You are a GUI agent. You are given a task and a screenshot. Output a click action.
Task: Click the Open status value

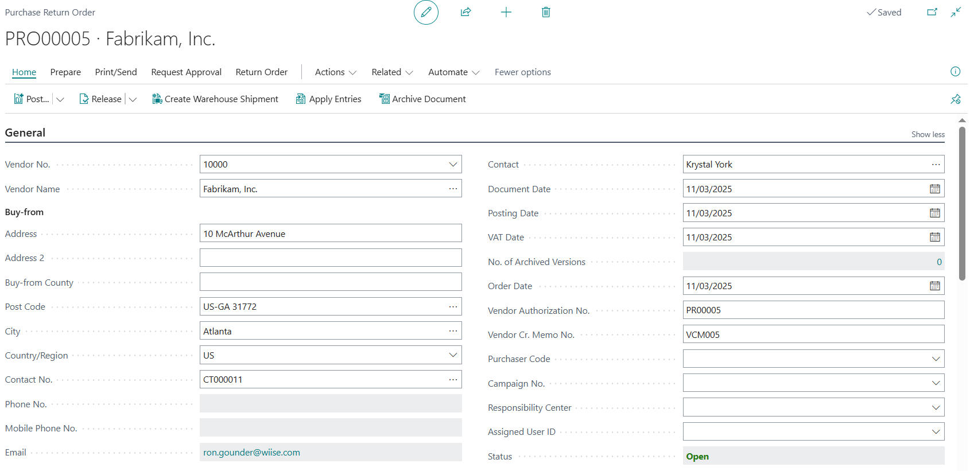point(697,456)
